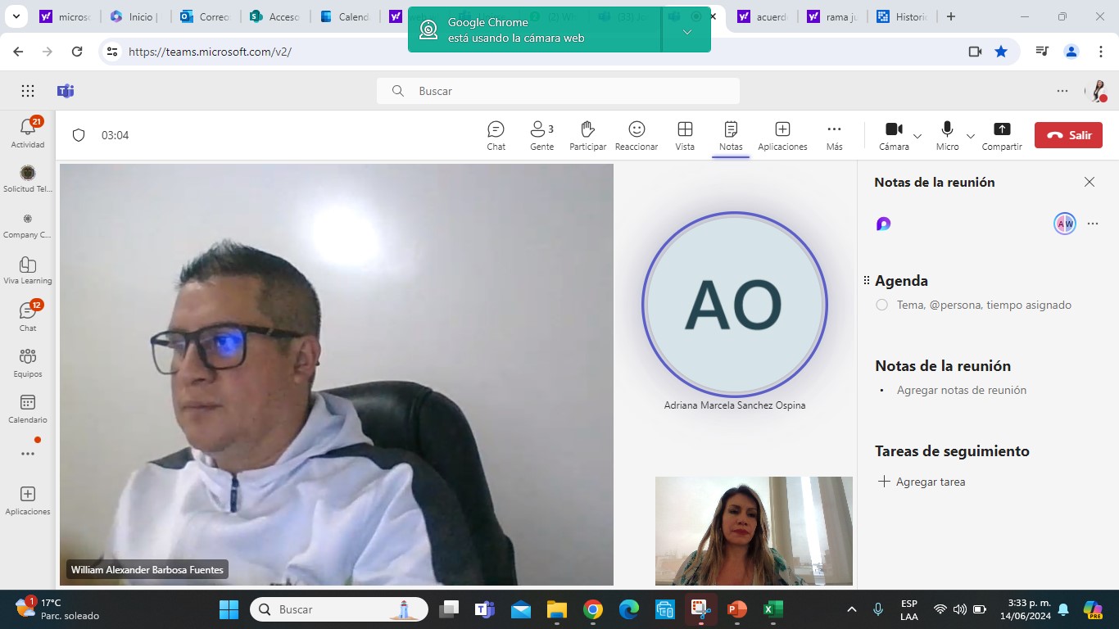Open Calendario from left sidebar
The height and width of the screenshot is (629, 1119).
tap(28, 409)
